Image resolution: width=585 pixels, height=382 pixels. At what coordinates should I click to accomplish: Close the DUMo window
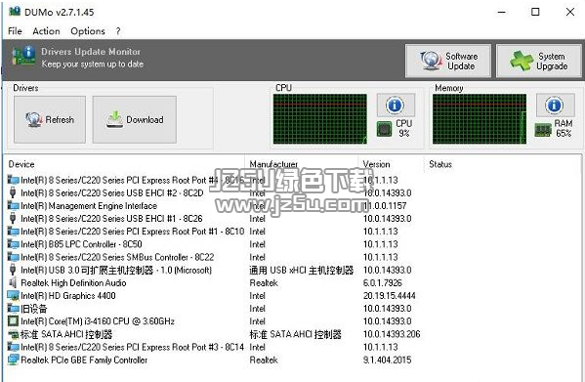point(569,12)
